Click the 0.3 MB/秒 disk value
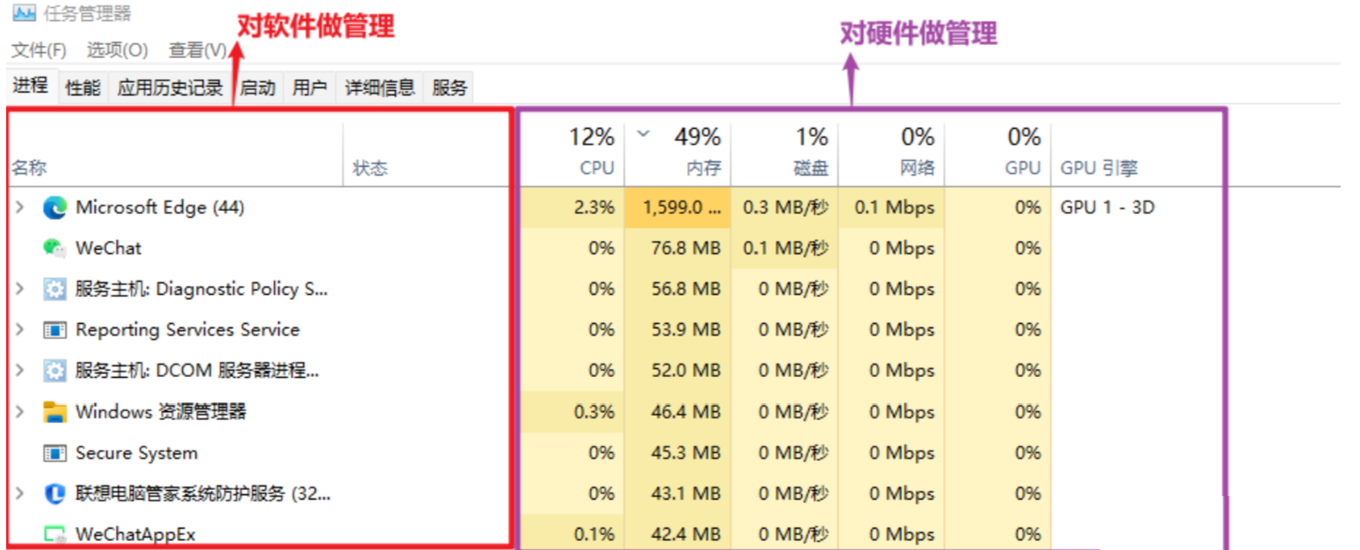This screenshot has width=1360, height=550. (786, 207)
